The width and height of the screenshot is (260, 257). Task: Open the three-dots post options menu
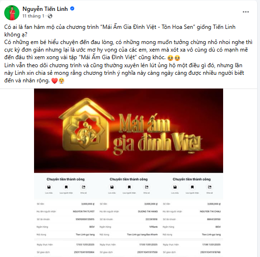point(245,12)
